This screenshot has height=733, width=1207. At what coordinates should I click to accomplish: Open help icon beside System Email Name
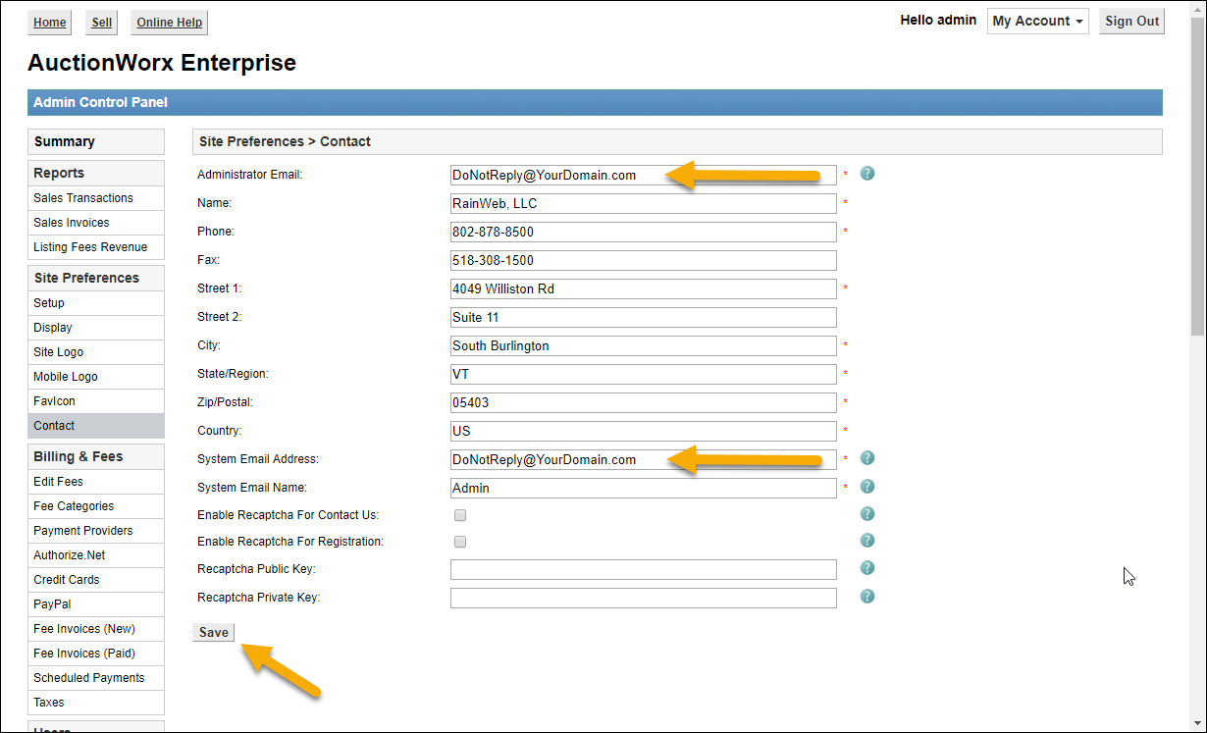point(867,487)
